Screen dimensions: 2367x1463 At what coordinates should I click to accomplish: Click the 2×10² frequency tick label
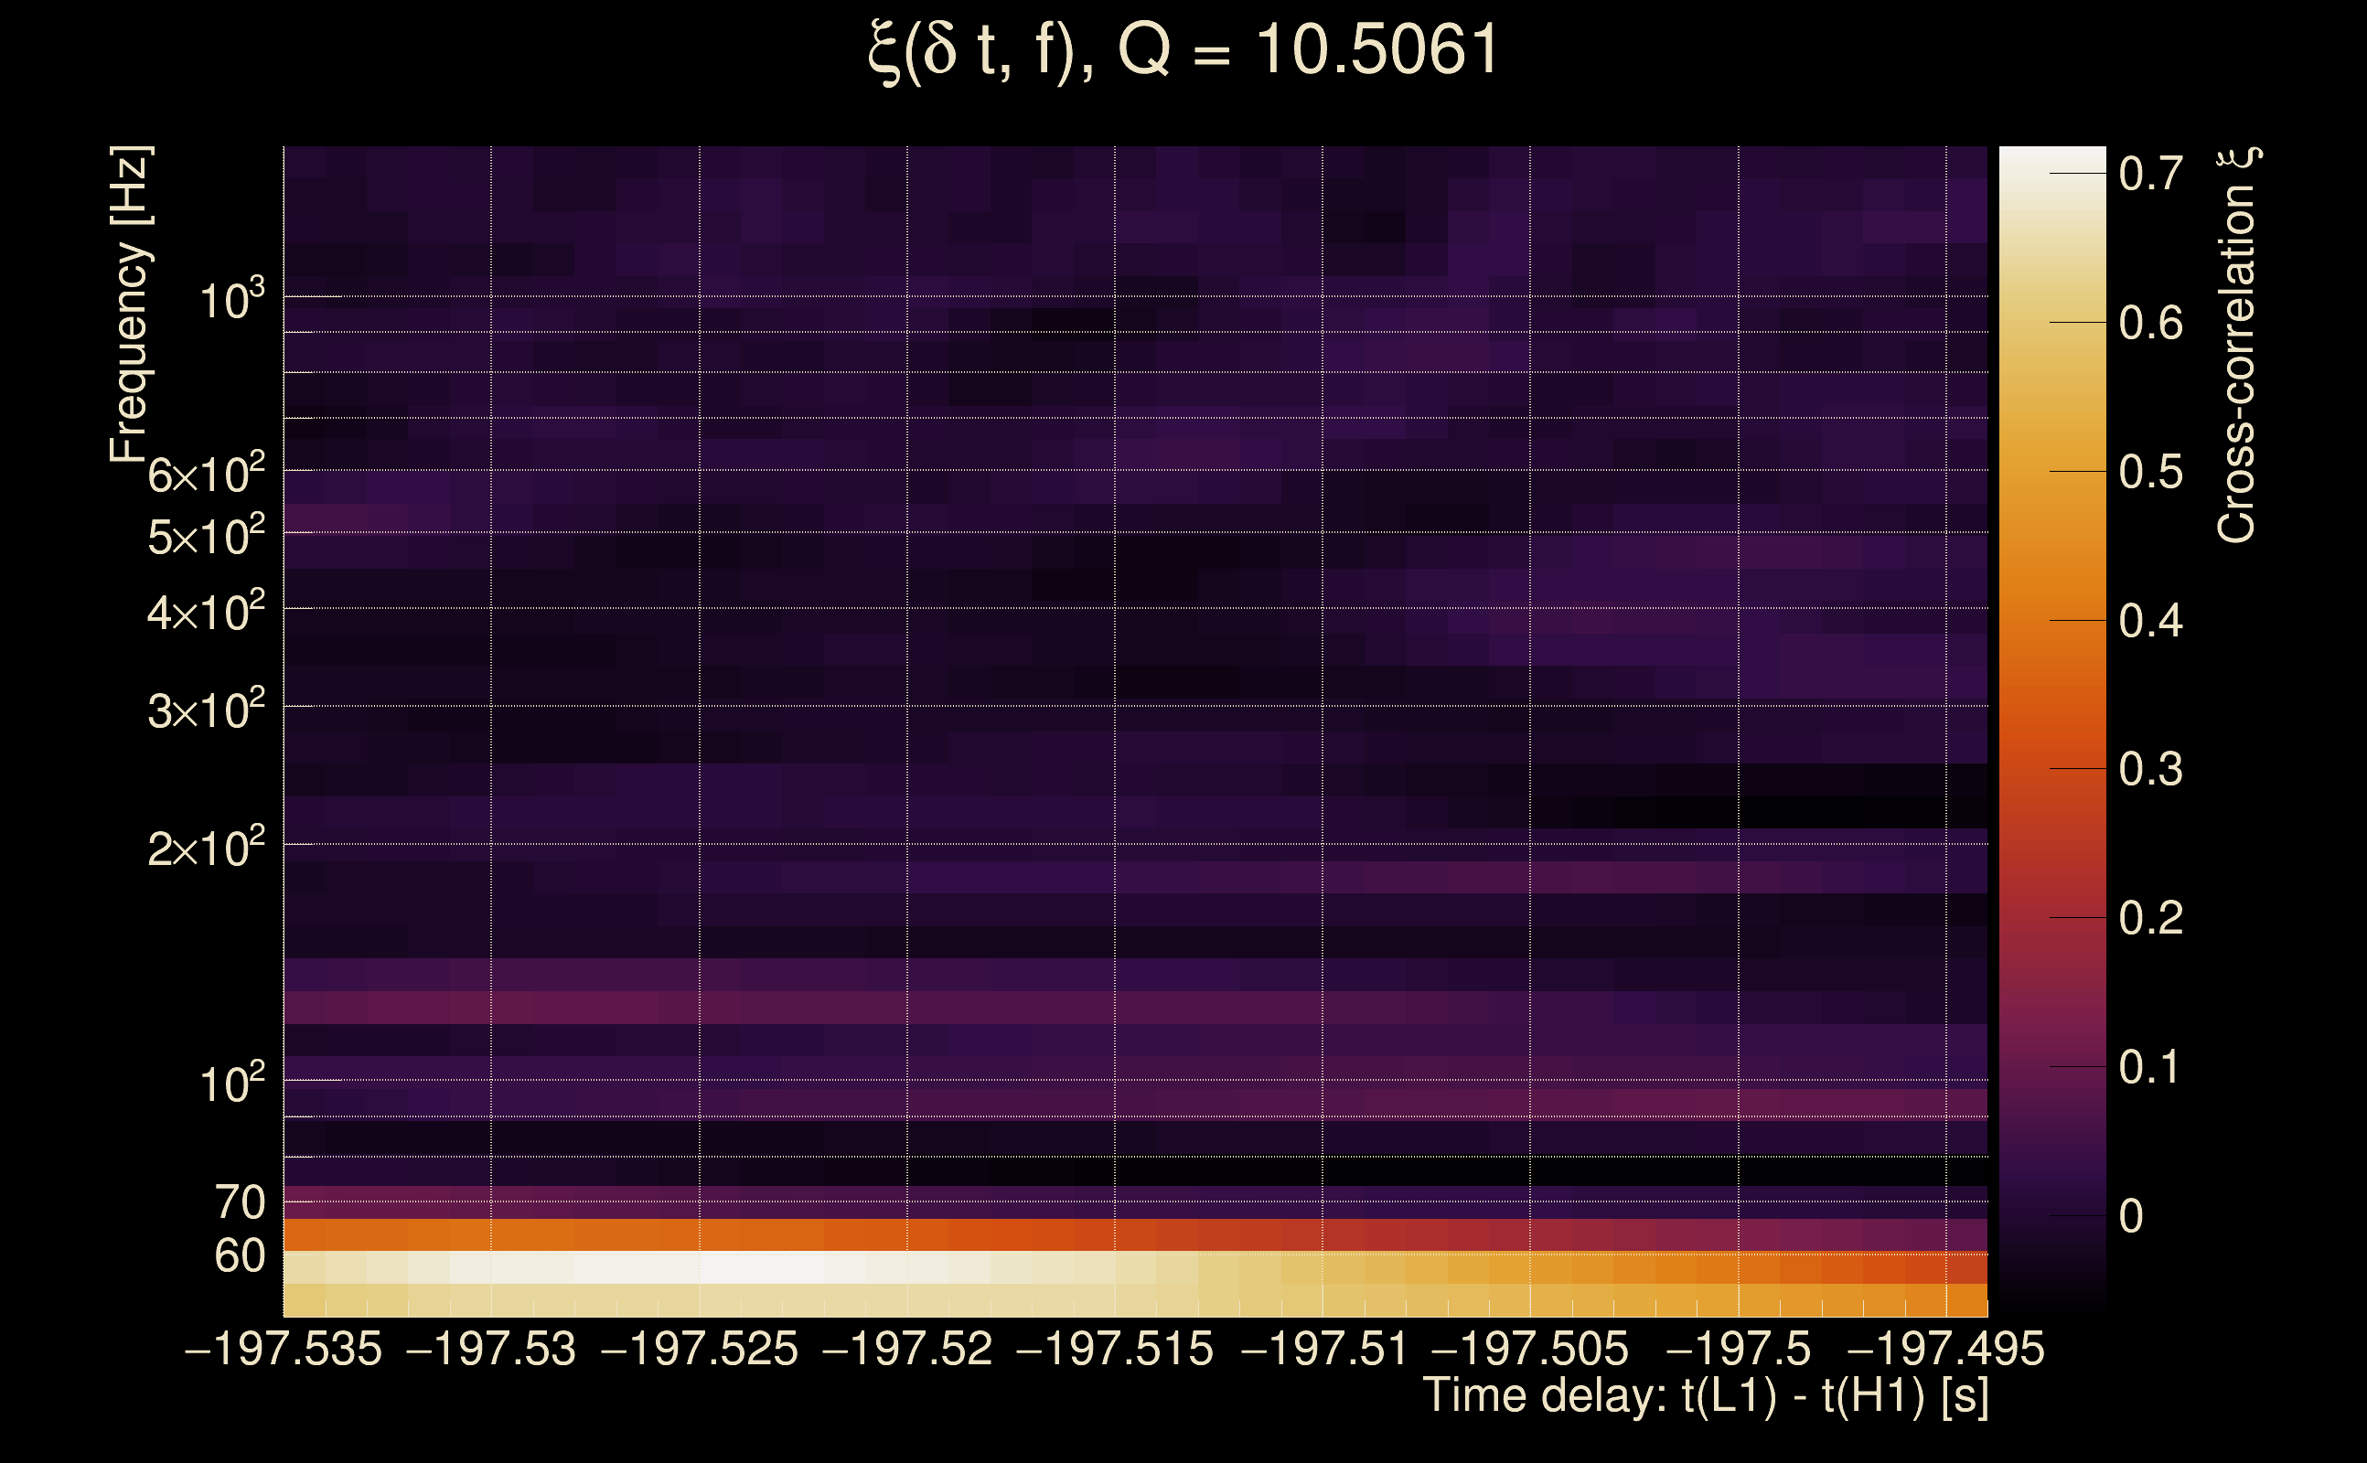click(205, 849)
